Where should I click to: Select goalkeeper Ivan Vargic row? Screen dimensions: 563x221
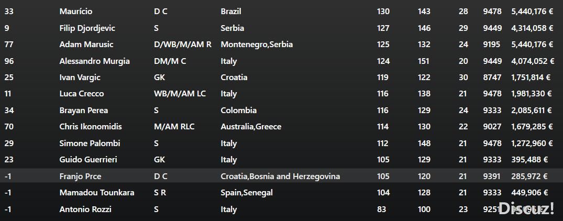282,78
